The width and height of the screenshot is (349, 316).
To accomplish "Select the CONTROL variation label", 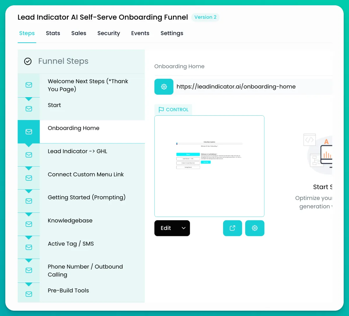I will click(173, 110).
